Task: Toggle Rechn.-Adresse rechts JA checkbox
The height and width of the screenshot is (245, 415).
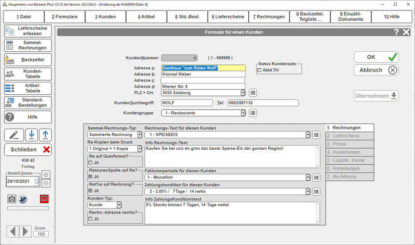Action: 90,219
